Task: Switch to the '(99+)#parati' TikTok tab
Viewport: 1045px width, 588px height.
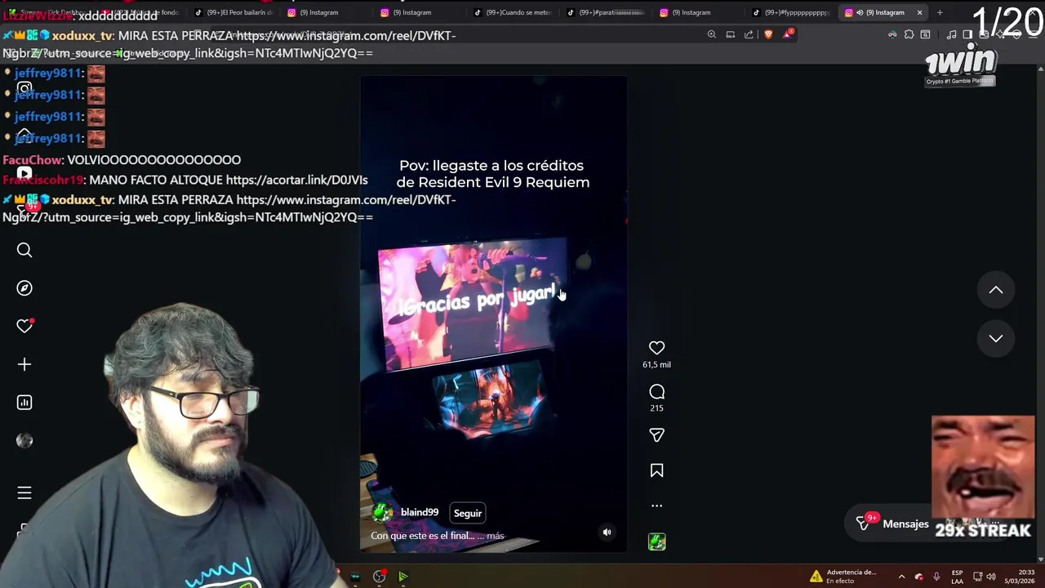Action: tap(607, 12)
